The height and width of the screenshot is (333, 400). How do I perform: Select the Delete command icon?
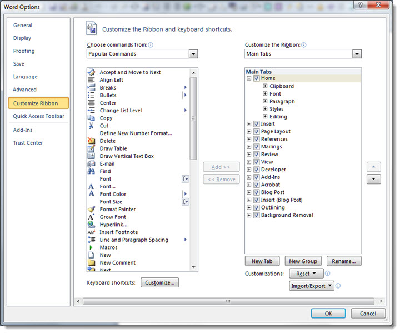tap(91, 141)
